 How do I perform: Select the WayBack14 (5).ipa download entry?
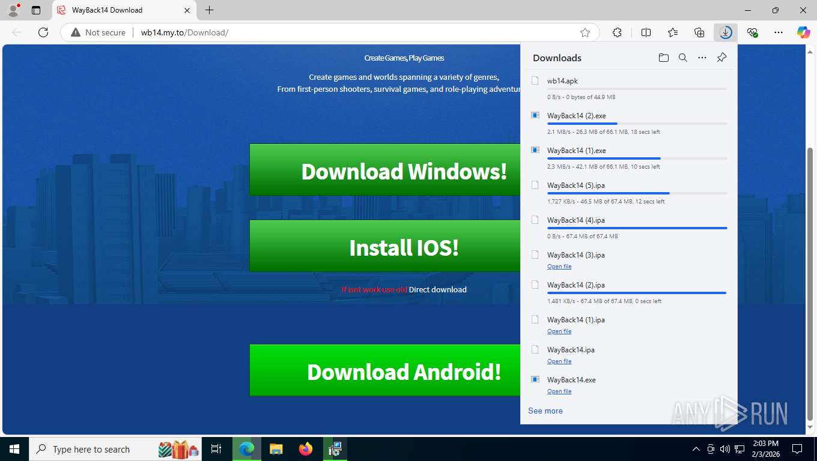coord(628,192)
